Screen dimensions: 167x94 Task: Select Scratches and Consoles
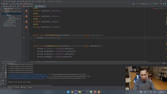(x=10, y=26)
